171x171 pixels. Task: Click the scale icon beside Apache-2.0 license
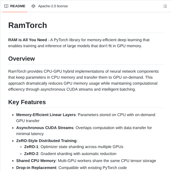[x=33, y=6]
